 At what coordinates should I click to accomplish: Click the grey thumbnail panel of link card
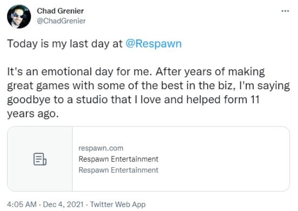pos(40,159)
